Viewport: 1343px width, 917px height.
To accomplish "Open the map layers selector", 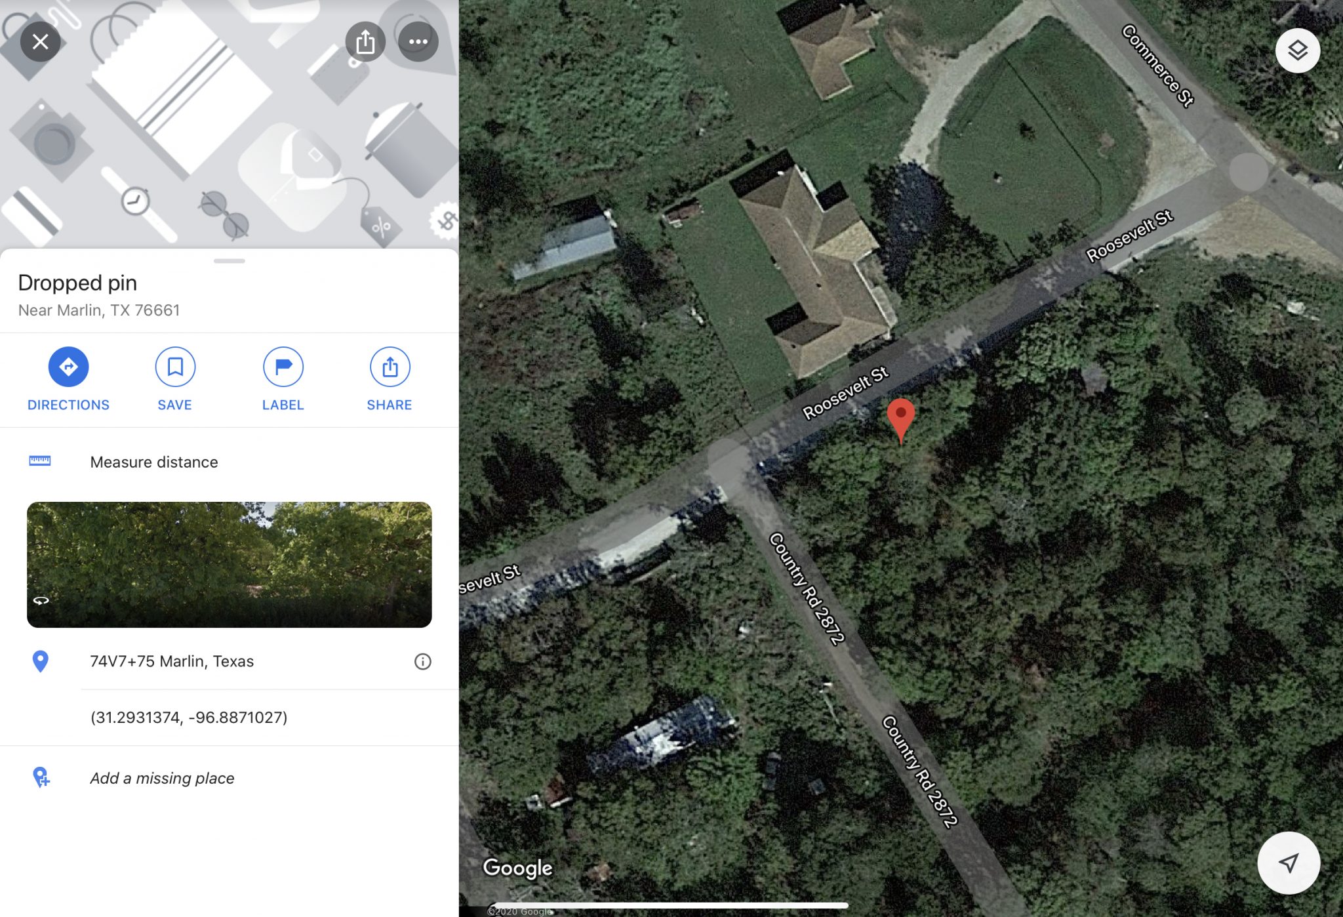I will [x=1297, y=51].
